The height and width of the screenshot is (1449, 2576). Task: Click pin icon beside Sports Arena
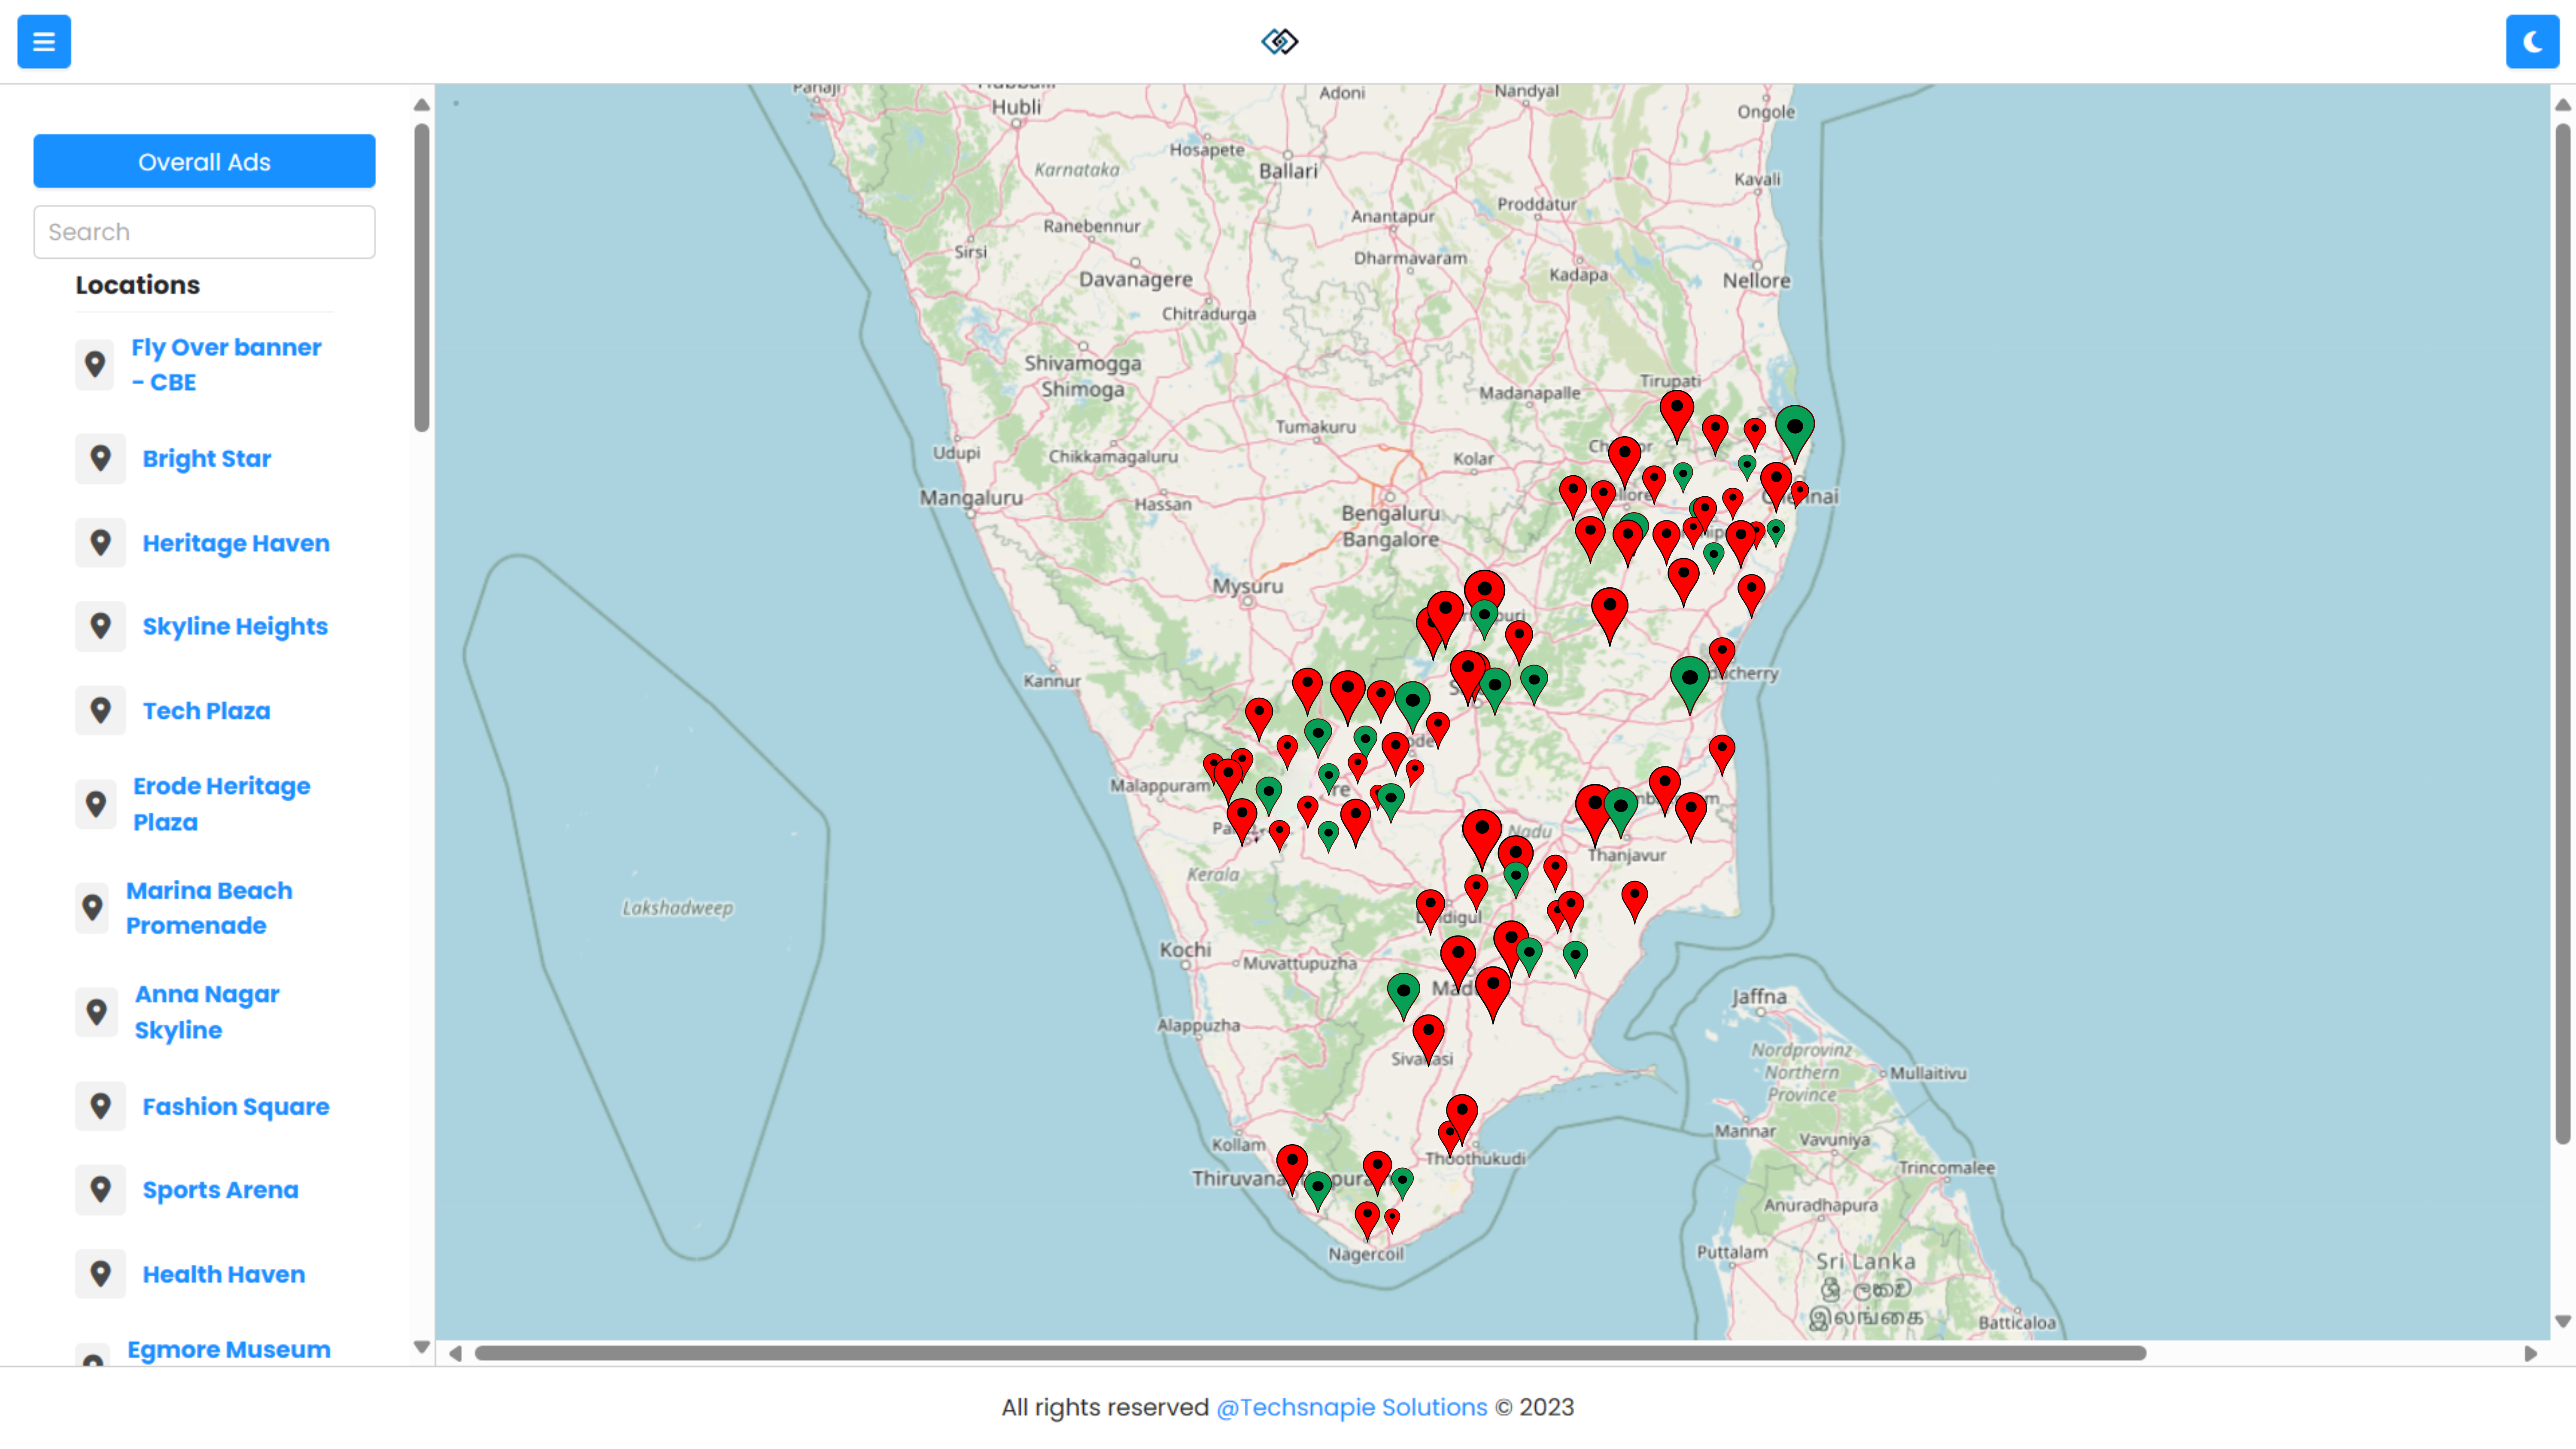(x=100, y=1190)
